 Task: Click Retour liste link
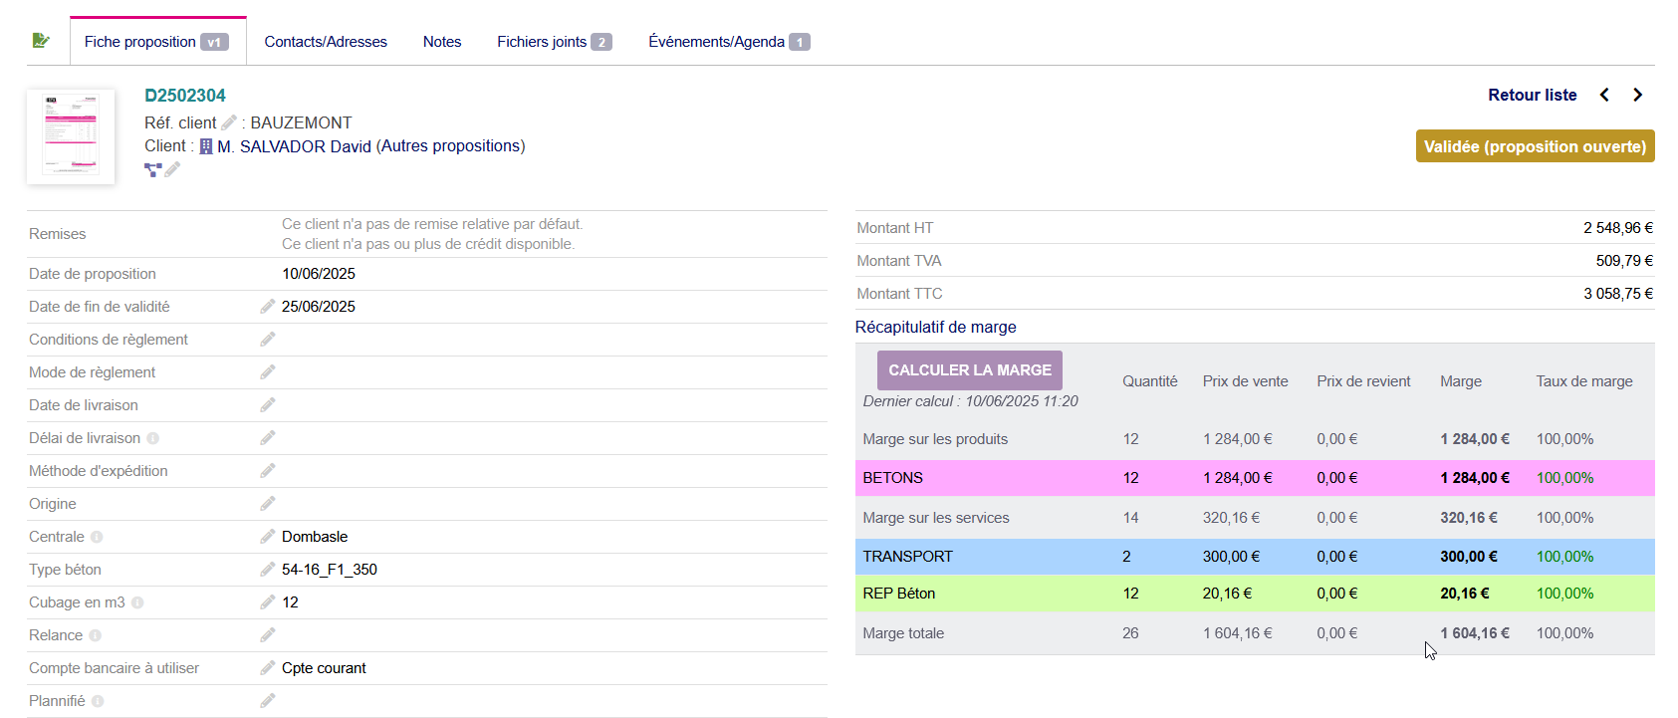pos(1532,95)
